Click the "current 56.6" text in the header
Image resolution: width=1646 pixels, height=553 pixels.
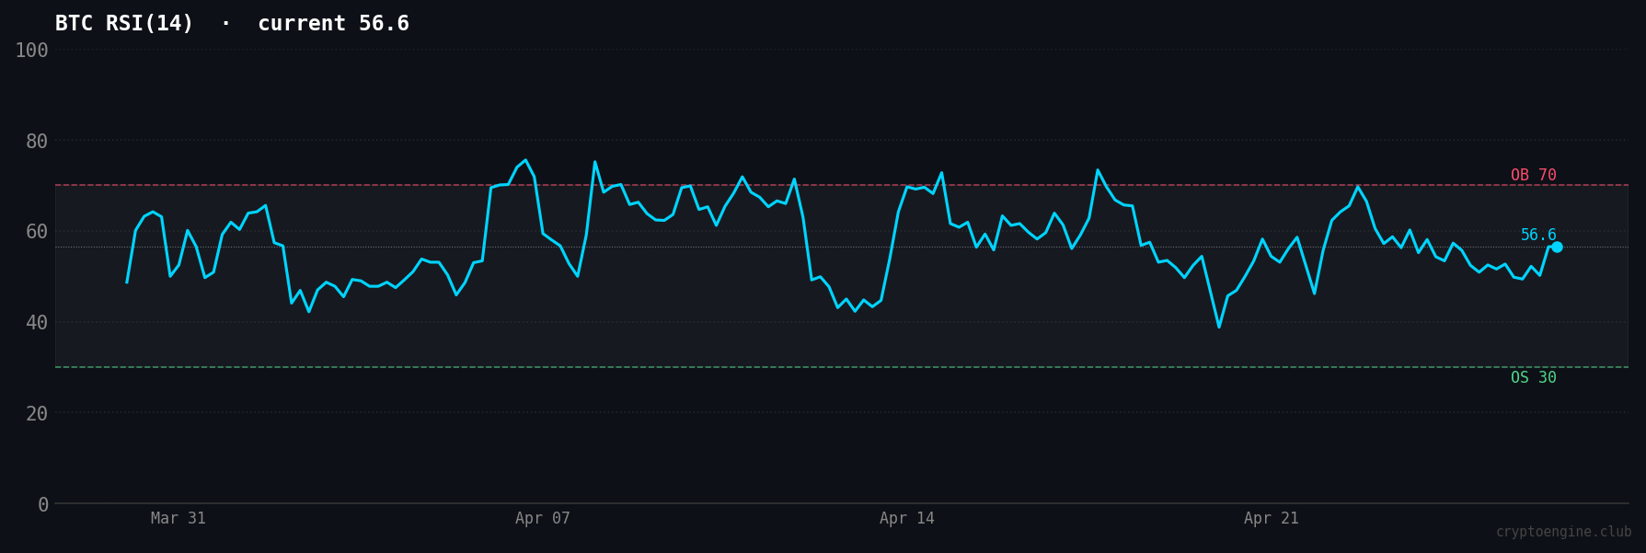(x=333, y=24)
